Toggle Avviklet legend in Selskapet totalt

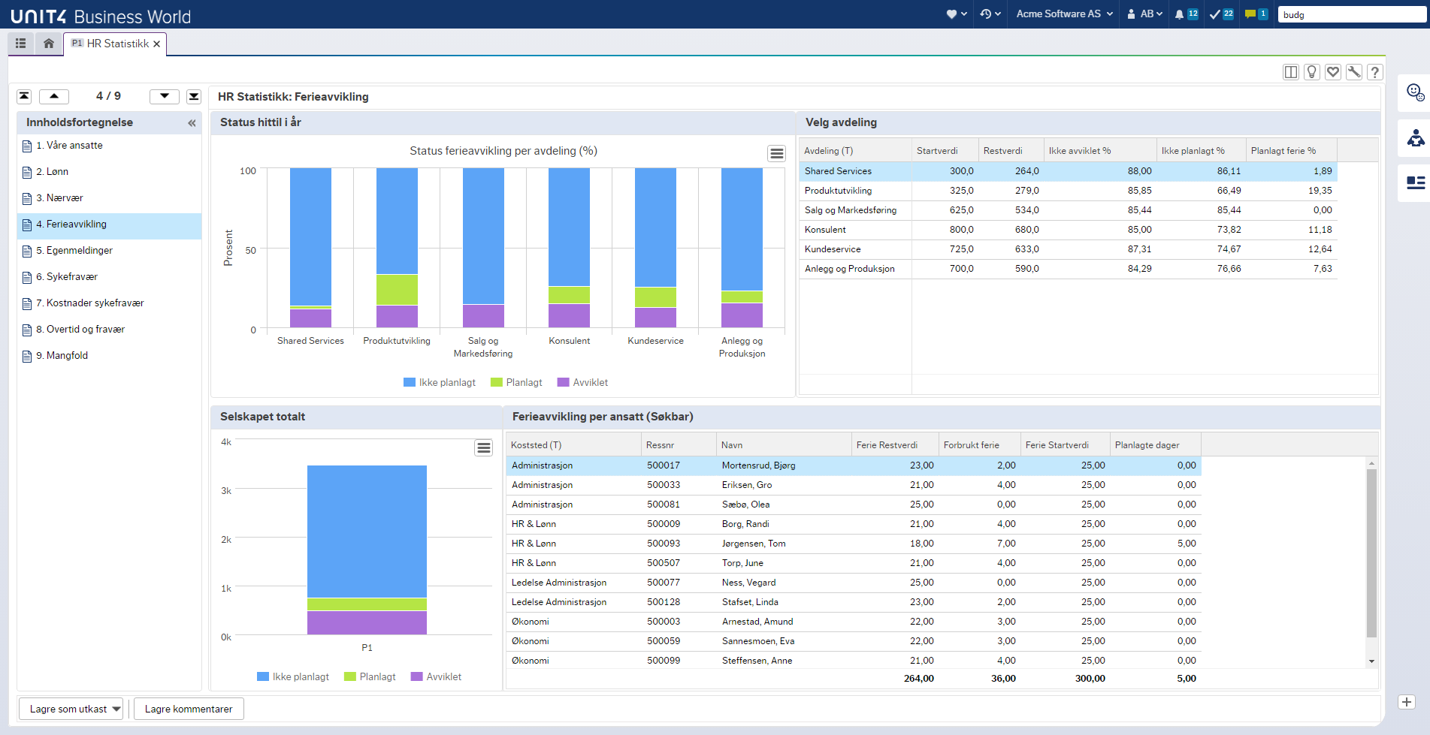(x=436, y=676)
